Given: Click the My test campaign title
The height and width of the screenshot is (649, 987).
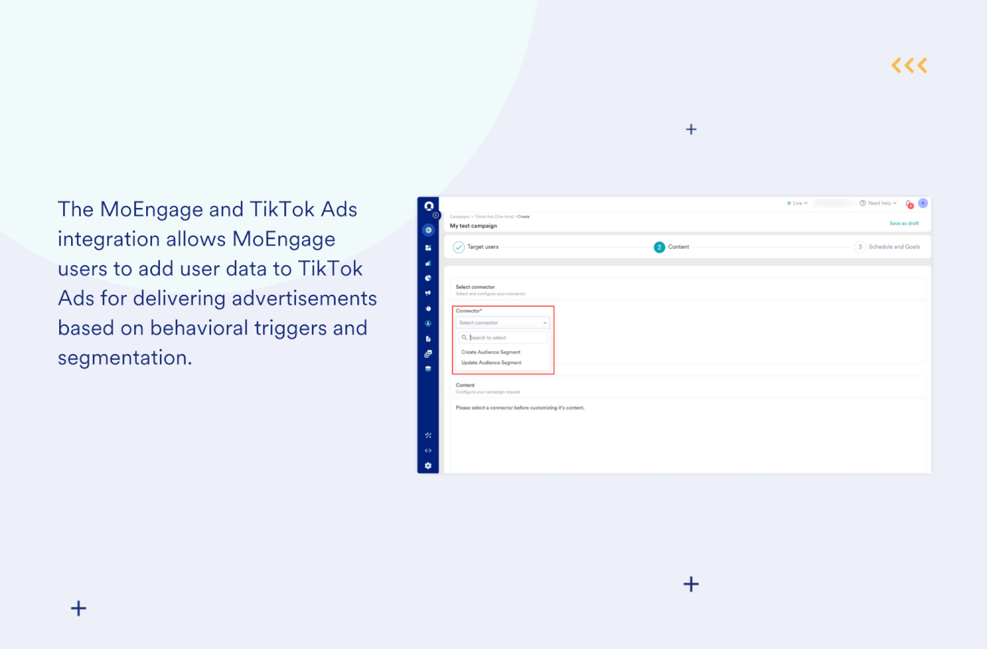Looking at the screenshot, I should click(474, 226).
